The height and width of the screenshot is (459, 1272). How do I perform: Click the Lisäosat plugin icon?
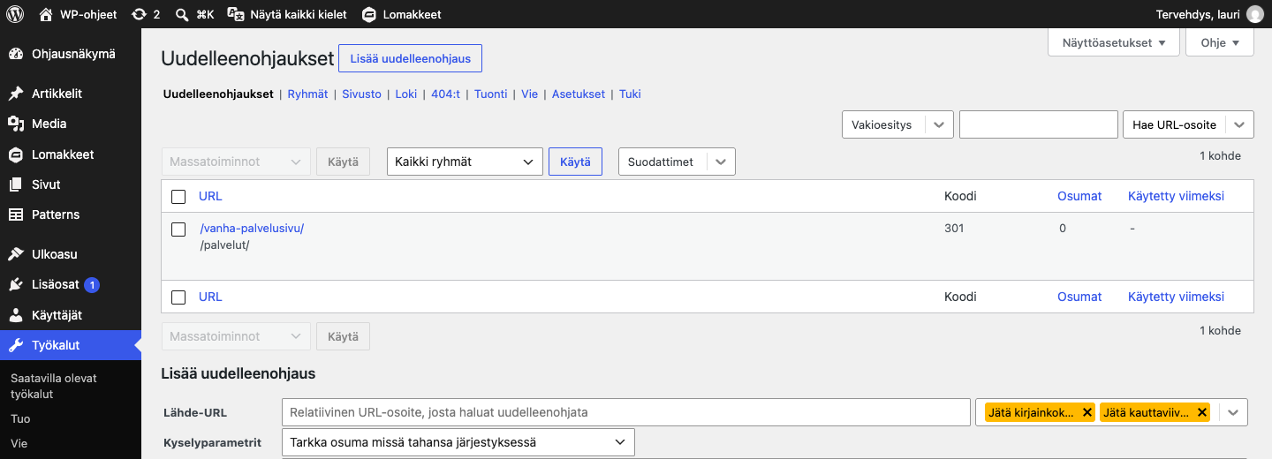point(16,284)
